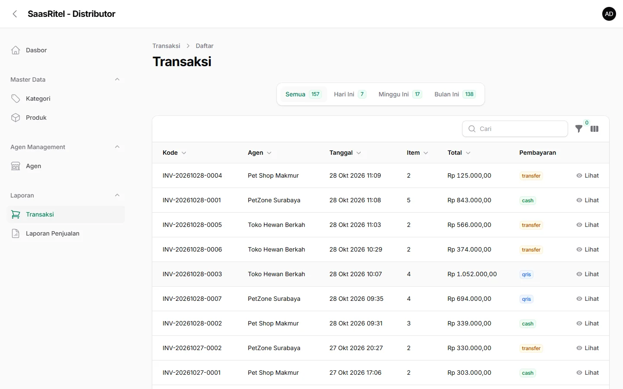Open Produk via its box icon
The image size is (623, 389).
coord(16,118)
